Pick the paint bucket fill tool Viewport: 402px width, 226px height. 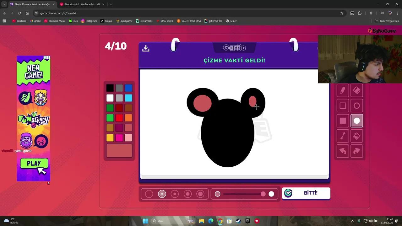click(356, 136)
